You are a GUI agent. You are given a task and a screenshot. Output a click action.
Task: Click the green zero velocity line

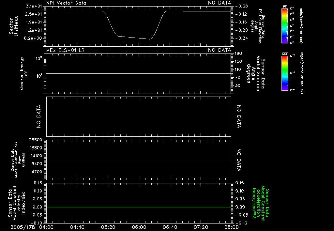pos(139,207)
